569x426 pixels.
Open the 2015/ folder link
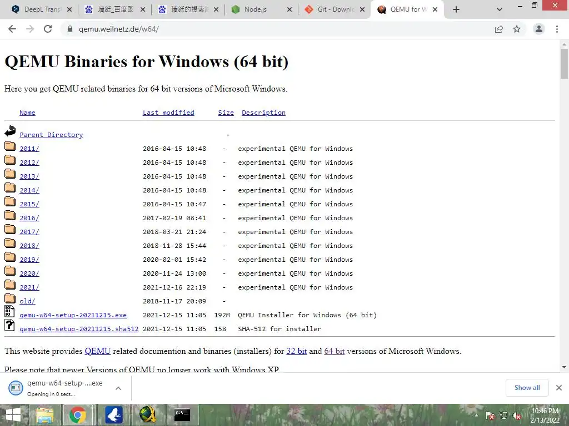coord(29,204)
